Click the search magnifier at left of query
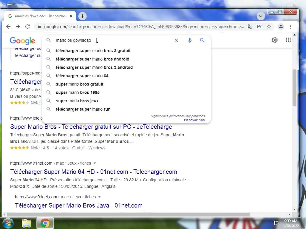 click(49, 40)
